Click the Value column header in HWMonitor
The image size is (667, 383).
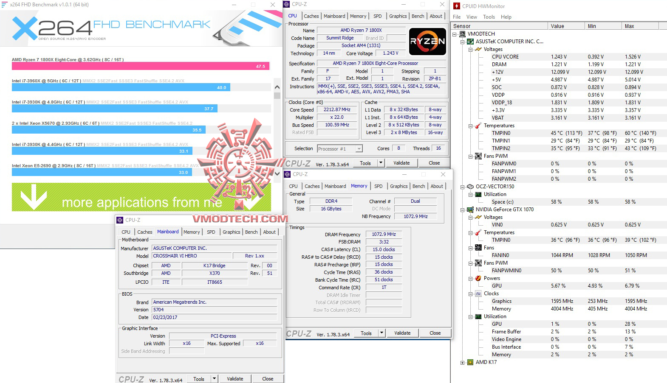[566, 26]
